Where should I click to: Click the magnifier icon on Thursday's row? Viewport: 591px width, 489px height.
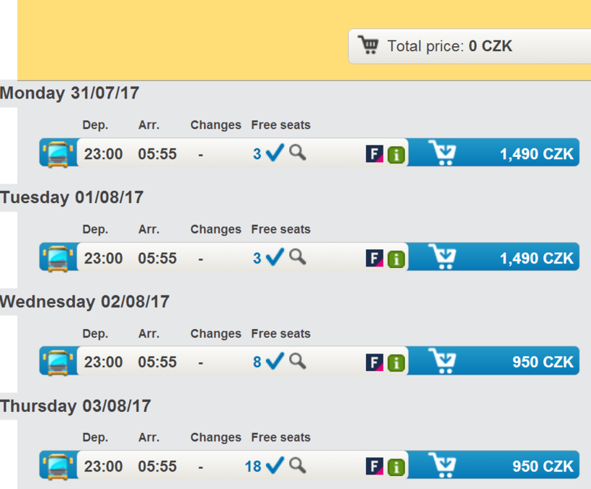(x=298, y=465)
